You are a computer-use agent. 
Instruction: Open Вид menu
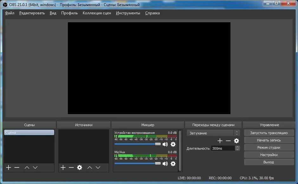coord(53,13)
